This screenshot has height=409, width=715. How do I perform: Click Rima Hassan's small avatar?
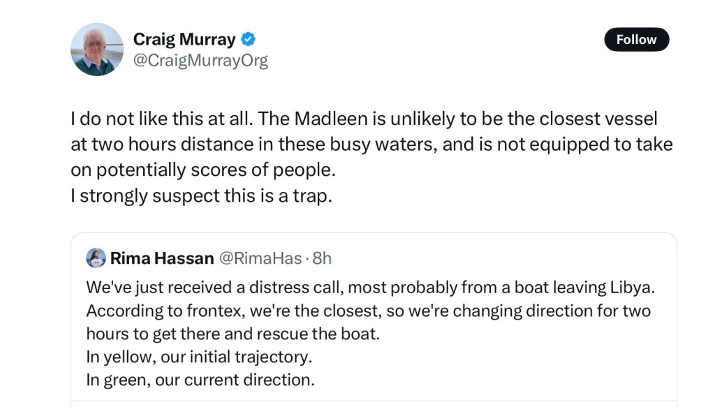(x=96, y=258)
